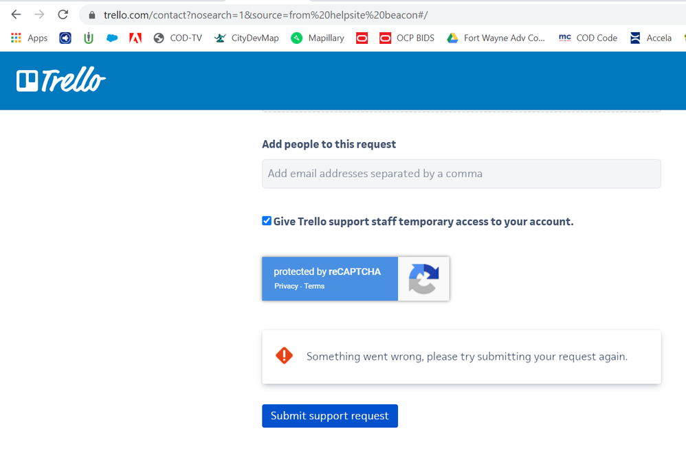Image resolution: width=686 pixels, height=455 pixels.
Task: Open the CityDevMap bookmark
Action: [247, 38]
